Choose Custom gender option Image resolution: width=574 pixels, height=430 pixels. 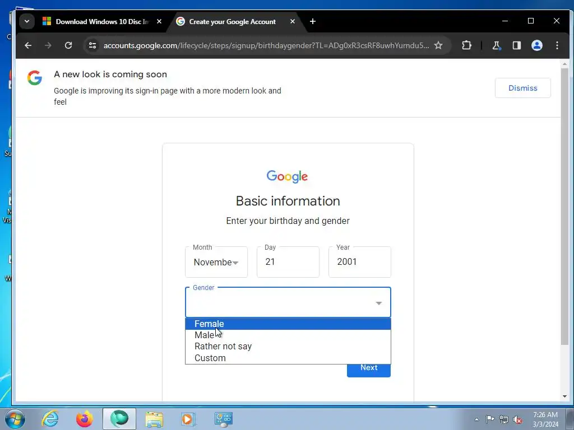click(288, 358)
